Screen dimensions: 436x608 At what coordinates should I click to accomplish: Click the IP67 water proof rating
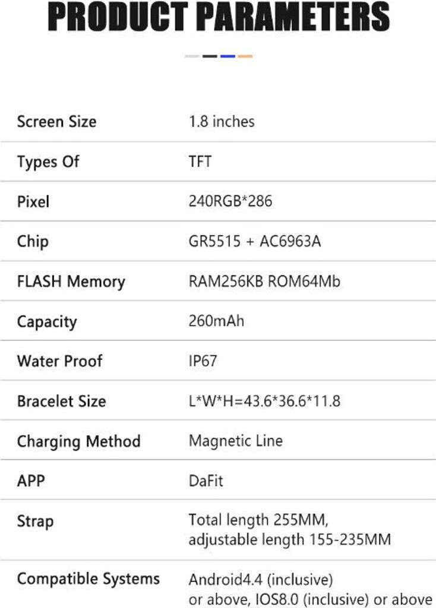(x=202, y=361)
